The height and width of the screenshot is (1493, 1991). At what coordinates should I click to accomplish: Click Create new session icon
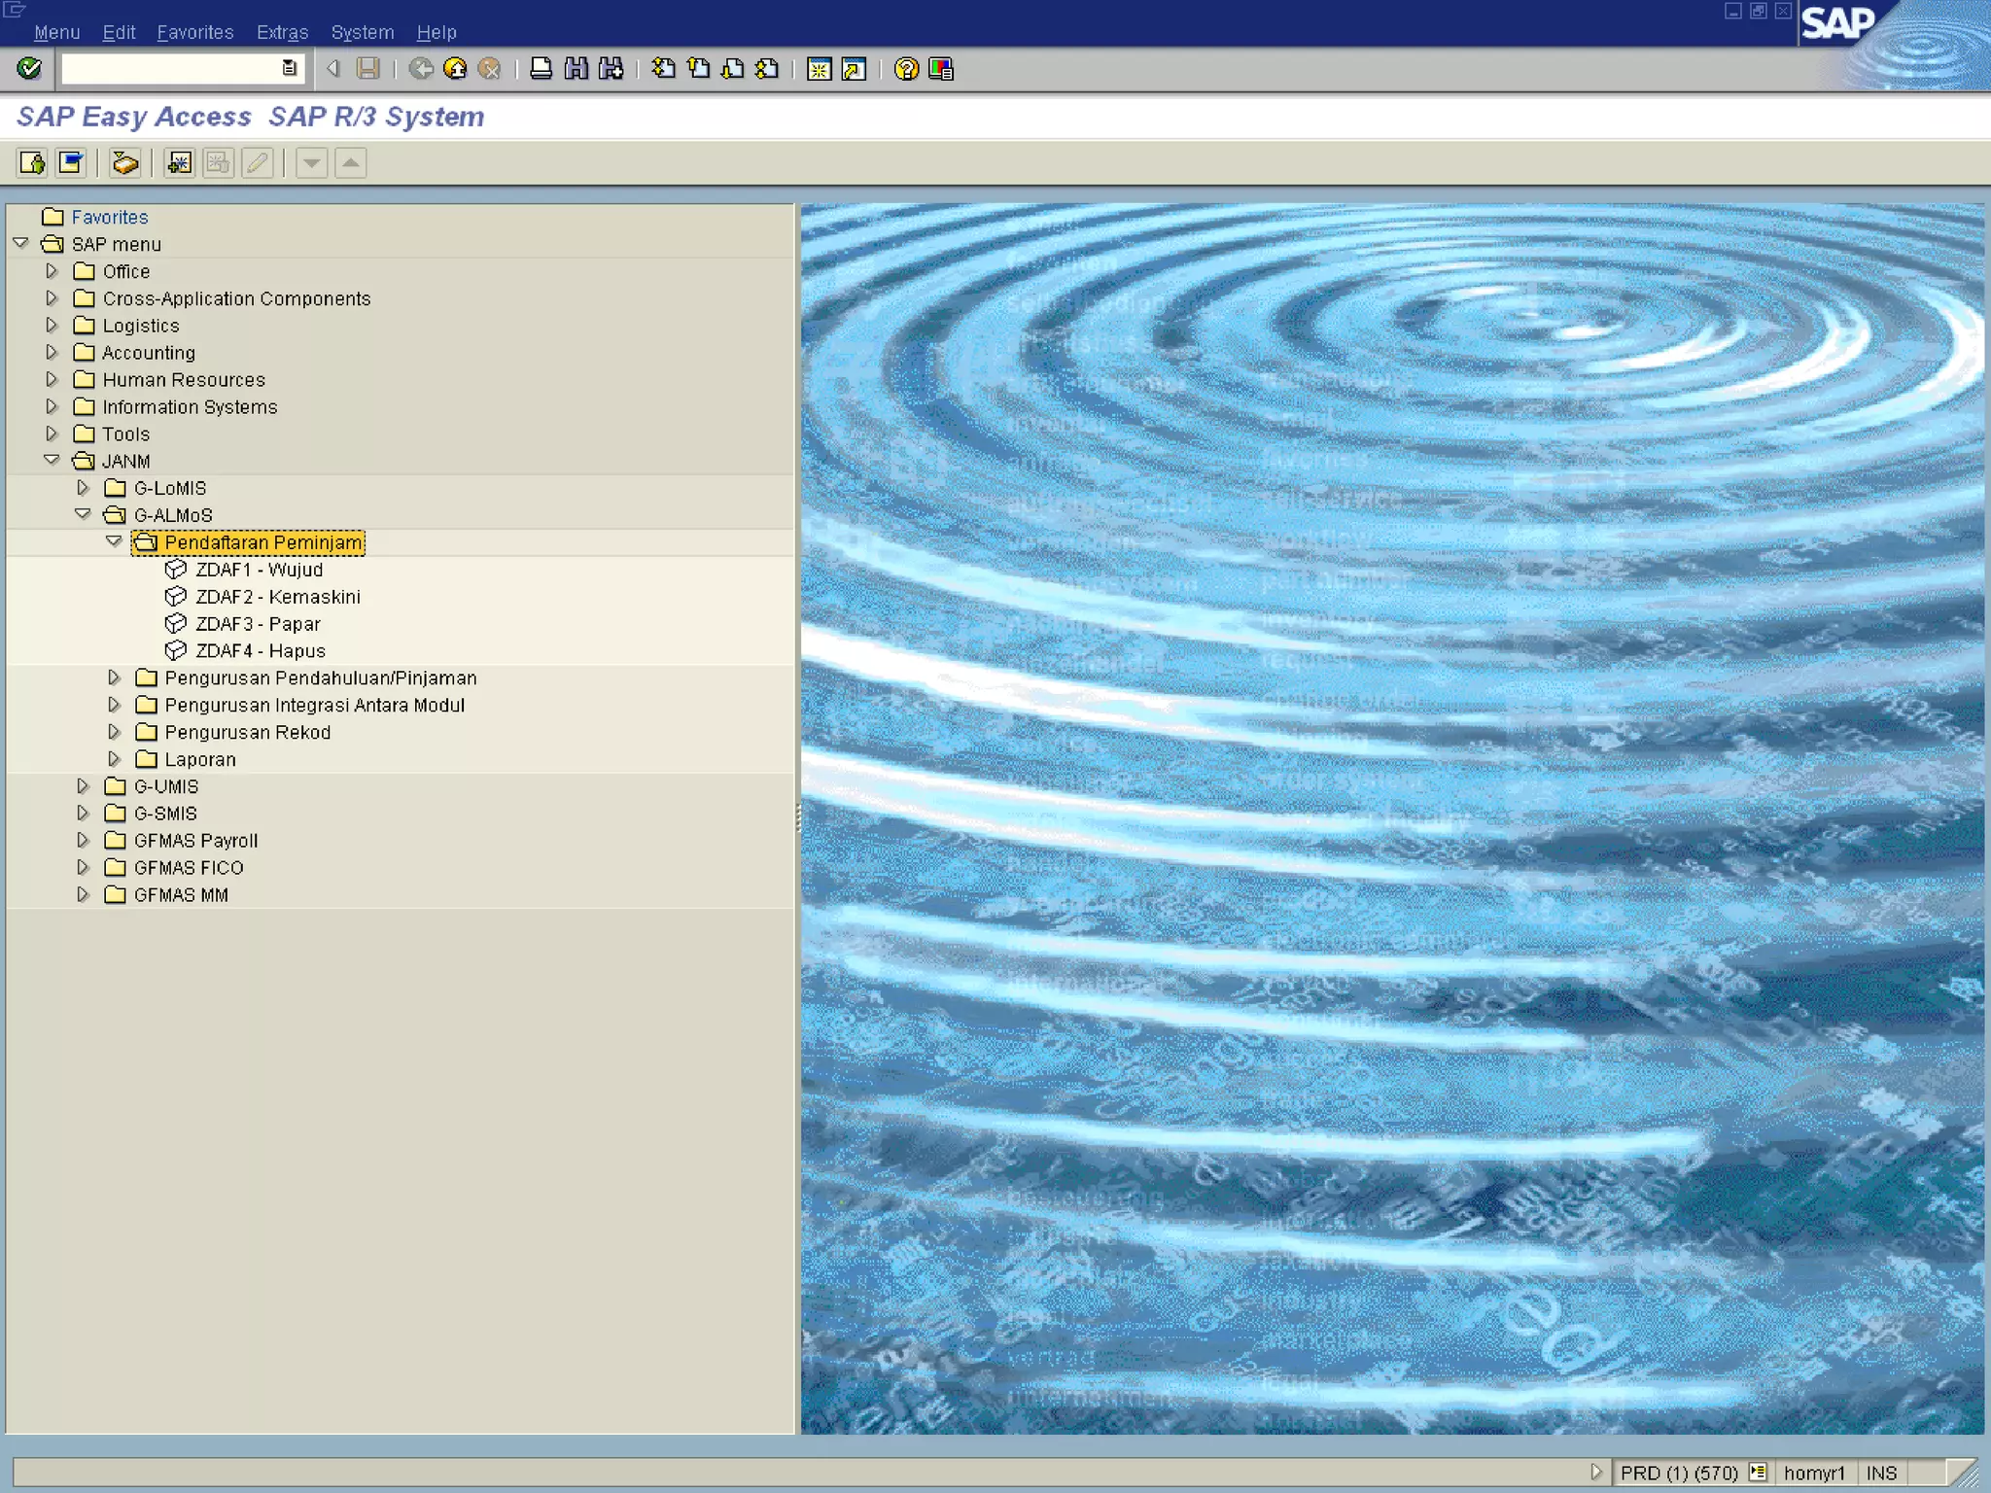tap(819, 69)
